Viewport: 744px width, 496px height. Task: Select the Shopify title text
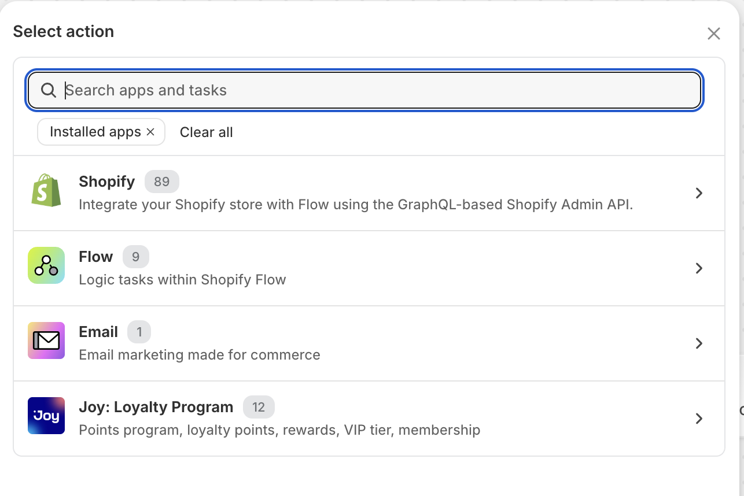[106, 182]
